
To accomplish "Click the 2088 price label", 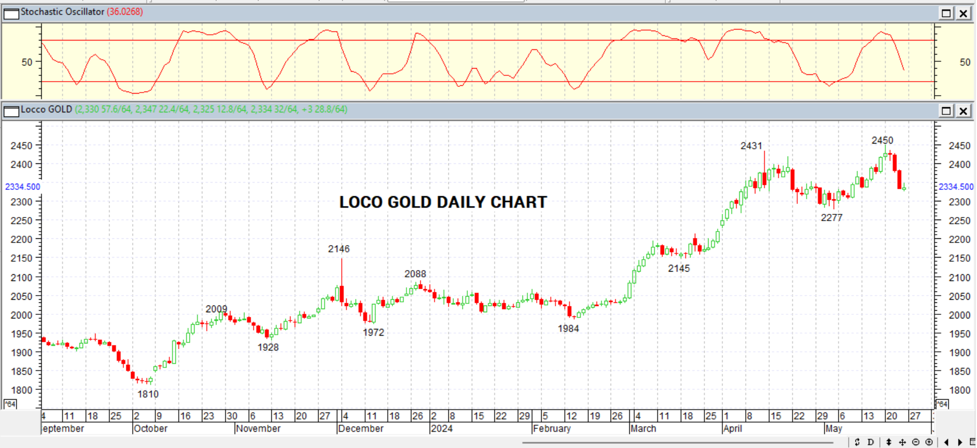I will click(415, 274).
